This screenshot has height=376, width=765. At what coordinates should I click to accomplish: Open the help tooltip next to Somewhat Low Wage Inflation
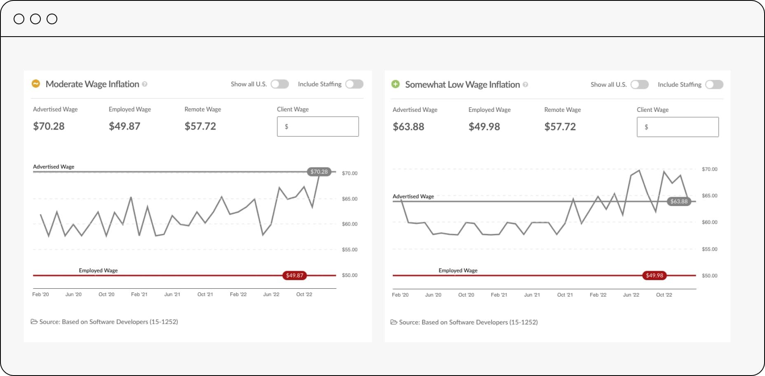coord(525,85)
